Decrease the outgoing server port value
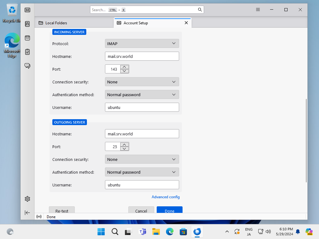The image size is (319, 239). click(x=124, y=148)
